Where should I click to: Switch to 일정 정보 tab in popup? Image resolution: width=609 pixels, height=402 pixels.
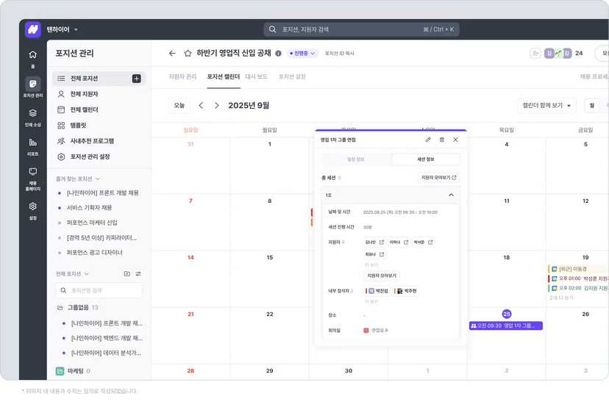[x=356, y=159]
